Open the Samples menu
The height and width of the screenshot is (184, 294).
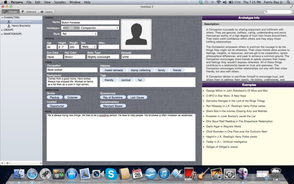[60, 2]
